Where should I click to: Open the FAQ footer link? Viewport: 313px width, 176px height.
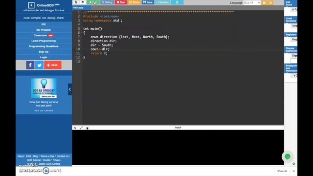pyautogui.click(x=28, y=156)
